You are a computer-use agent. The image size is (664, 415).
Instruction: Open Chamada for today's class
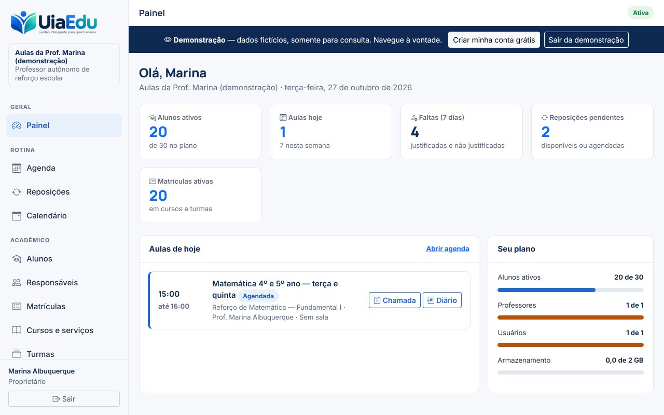click(395, 300)
